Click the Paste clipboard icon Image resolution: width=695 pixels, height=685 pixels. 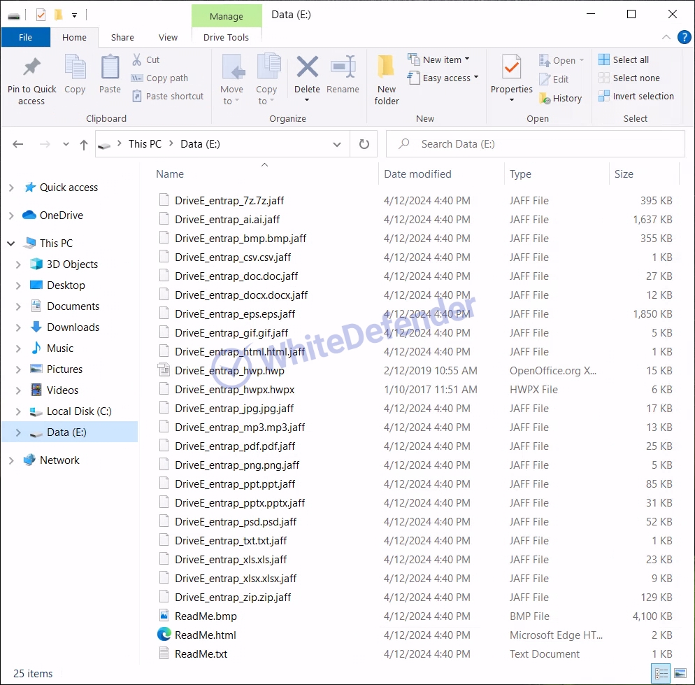(x=110, y=67)
